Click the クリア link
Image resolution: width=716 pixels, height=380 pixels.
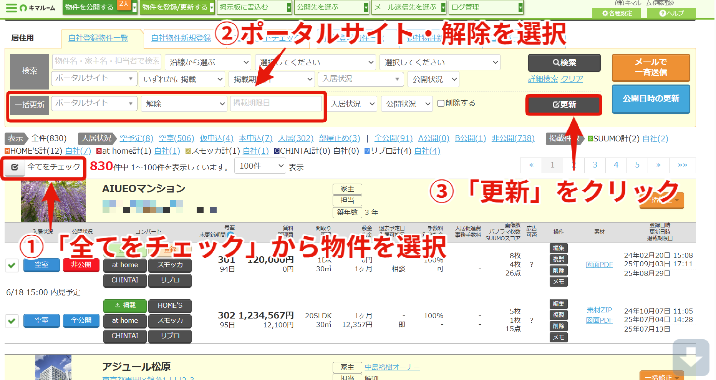572,79
